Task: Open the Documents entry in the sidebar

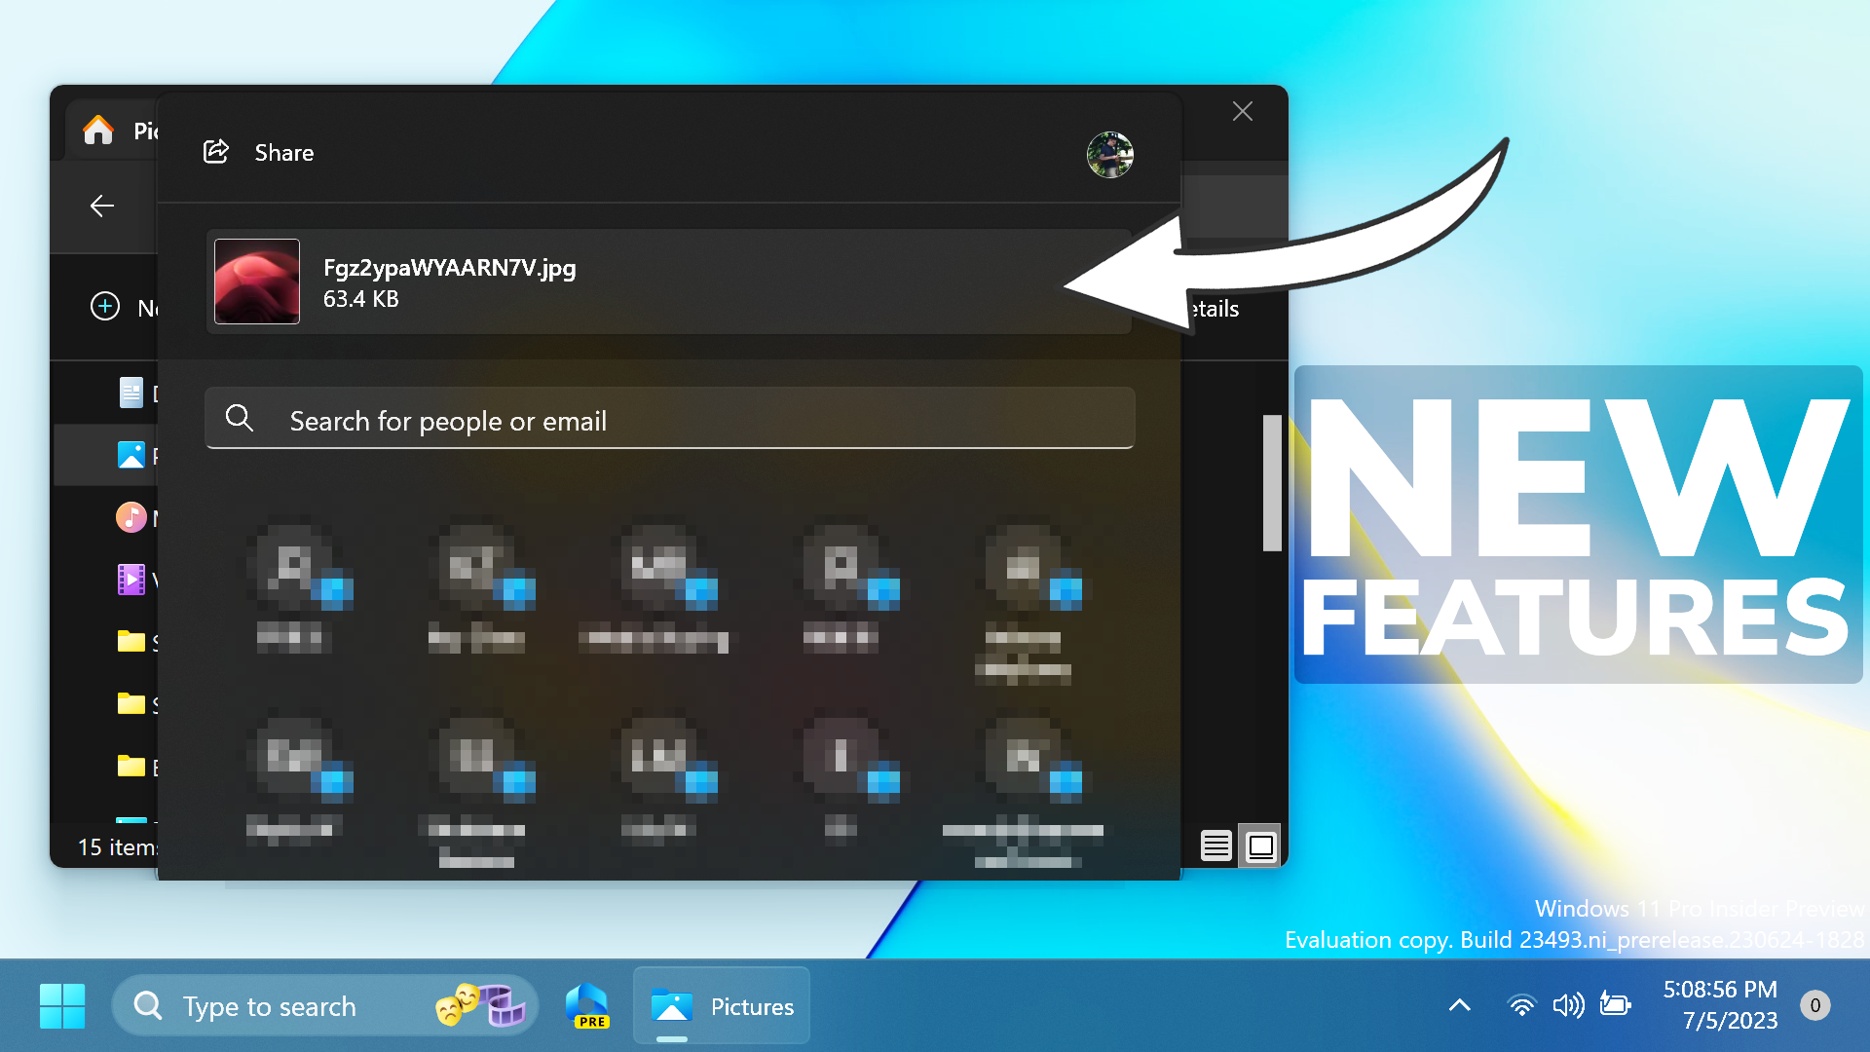Action: [132, 393]
